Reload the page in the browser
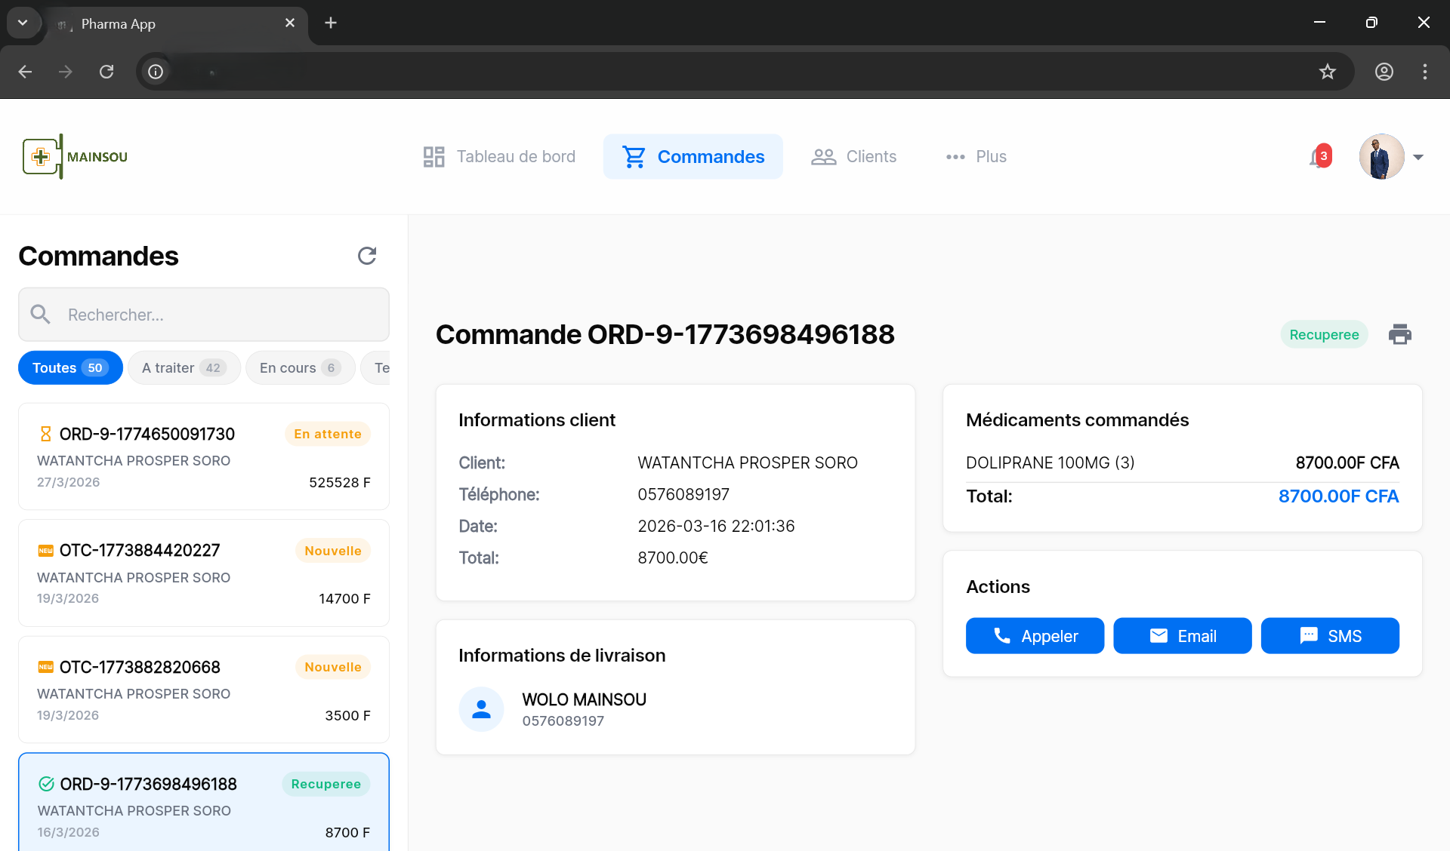This screenshot has height=851, width=1450. coord(106,72)
